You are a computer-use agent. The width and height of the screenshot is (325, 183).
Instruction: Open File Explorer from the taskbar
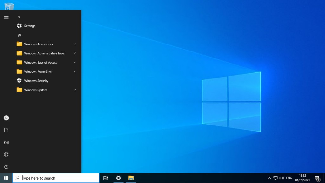(x=131, y=178)
